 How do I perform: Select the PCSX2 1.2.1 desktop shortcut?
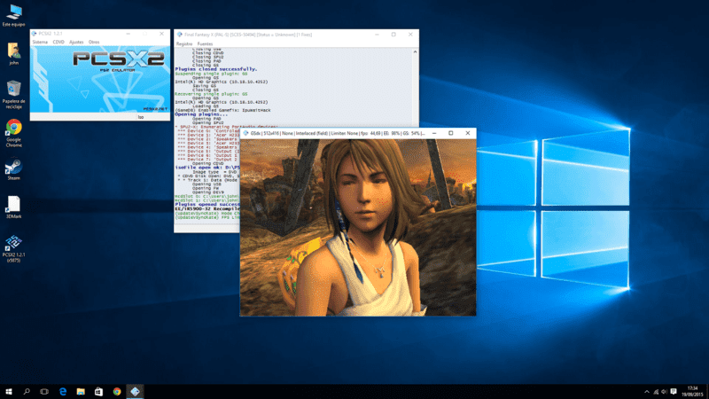pos(13,248)
